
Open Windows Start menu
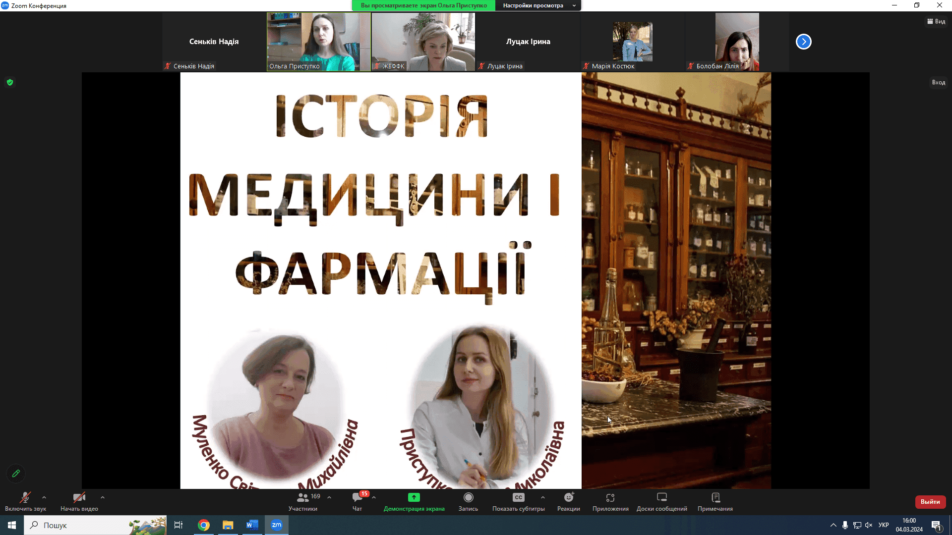(x=12, y=525)
